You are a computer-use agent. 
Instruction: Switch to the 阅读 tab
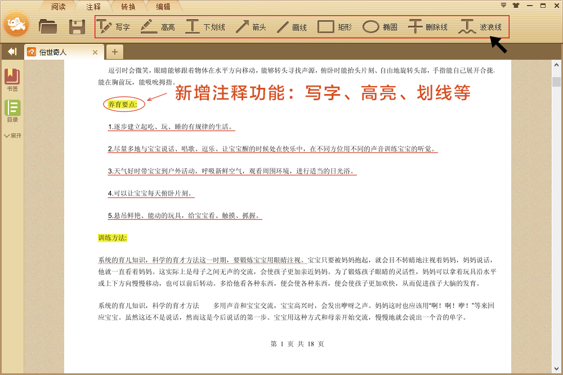[58, 7]
